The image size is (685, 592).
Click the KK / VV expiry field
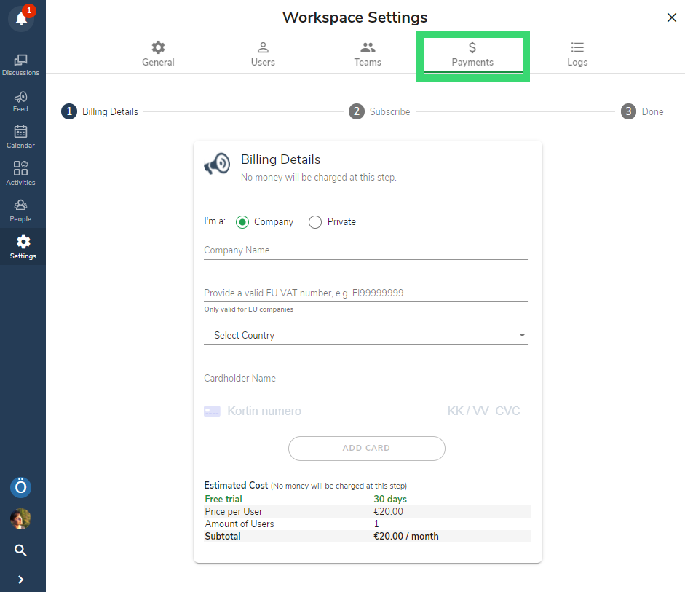(x=468, y=411)
